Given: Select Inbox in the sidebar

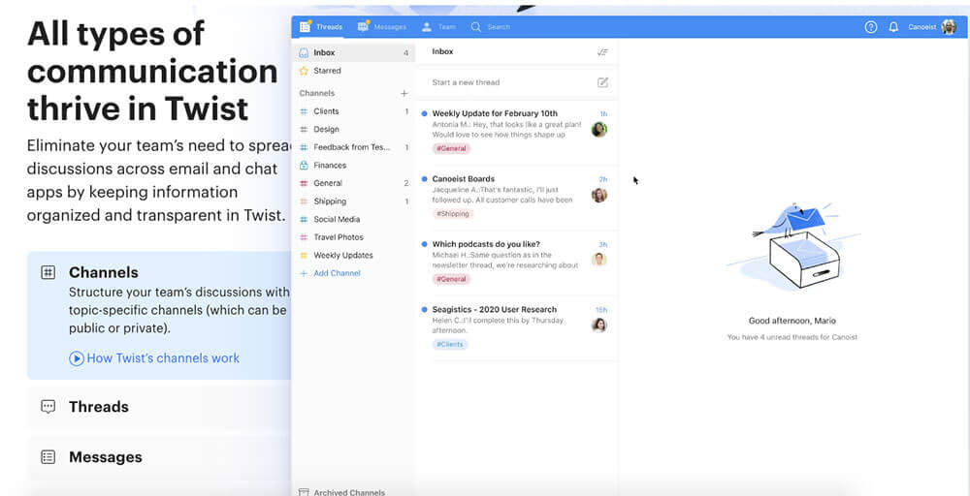Looking at the screenshot, I should pos(353,53).
